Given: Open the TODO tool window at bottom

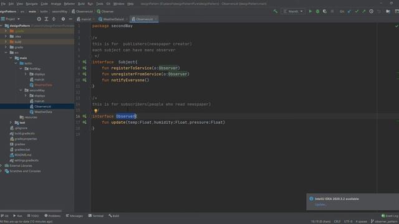Looking at the screenshot, I should click(33, 216).
